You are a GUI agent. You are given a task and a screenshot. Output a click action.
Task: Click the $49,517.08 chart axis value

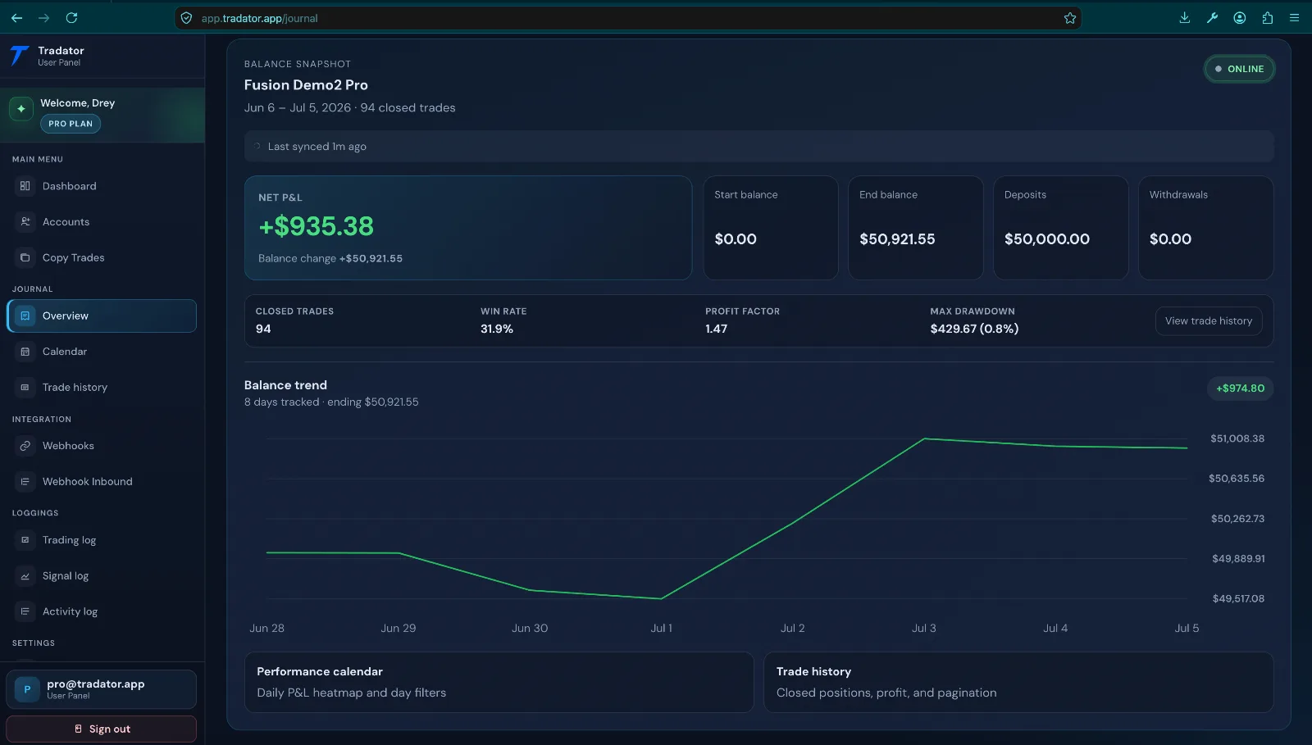[x=1238, y=599]
